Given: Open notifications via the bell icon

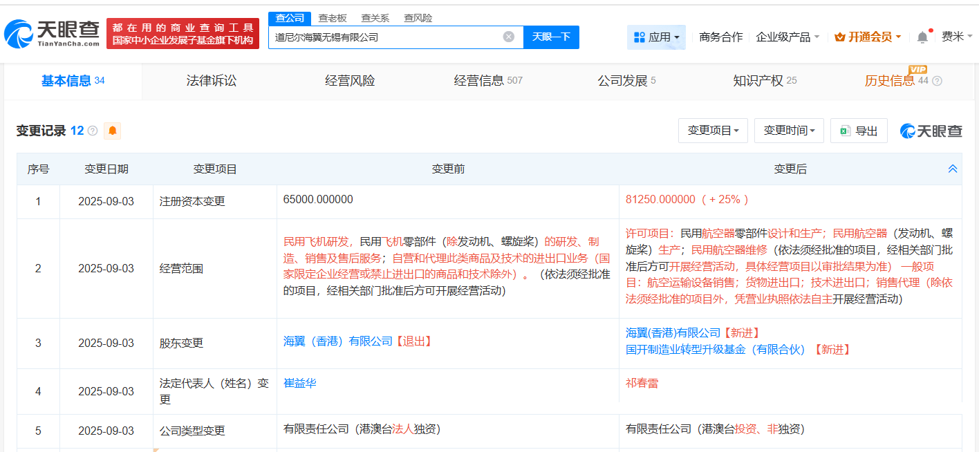Looking at the screenshot, I should coord(922,36).
